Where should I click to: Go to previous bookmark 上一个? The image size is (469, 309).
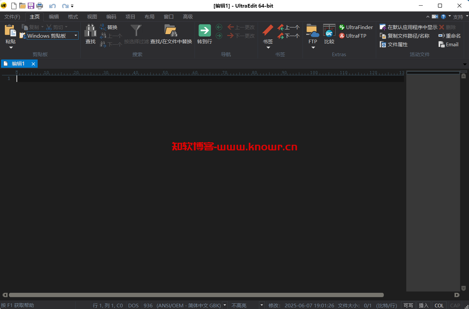pos(288,27)
